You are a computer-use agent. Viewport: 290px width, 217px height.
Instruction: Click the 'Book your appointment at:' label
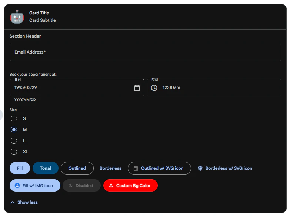(33, 75)
